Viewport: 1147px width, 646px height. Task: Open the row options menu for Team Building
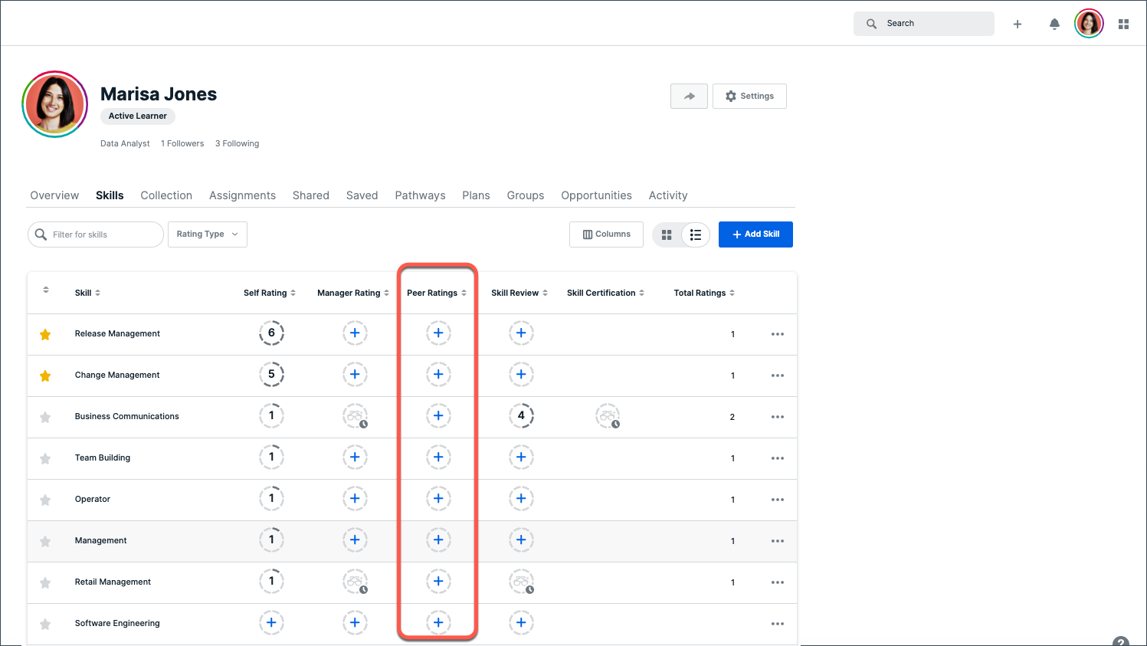778,457
